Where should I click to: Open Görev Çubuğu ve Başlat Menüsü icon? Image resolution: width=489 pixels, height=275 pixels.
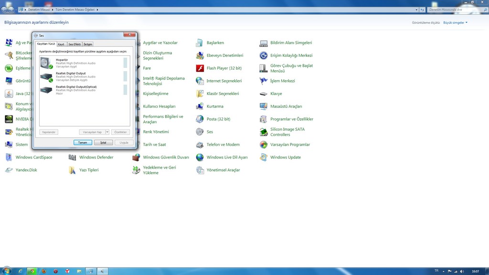(x=264, y=68)
